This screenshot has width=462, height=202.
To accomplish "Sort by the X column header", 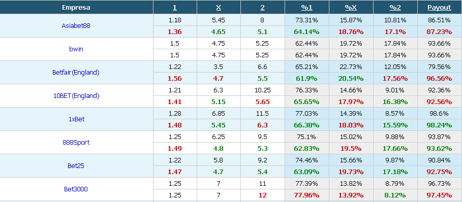I will tap(219, 8).
